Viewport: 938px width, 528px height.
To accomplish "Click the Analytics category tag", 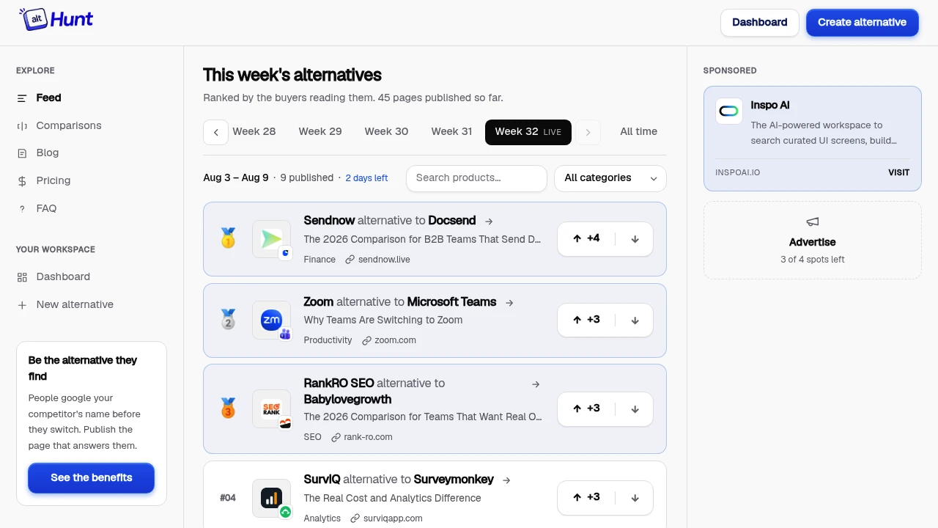I will pos(322,519).
